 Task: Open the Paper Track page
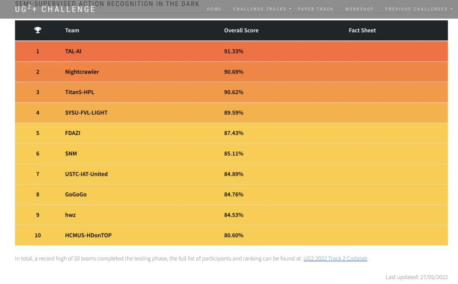316,9
